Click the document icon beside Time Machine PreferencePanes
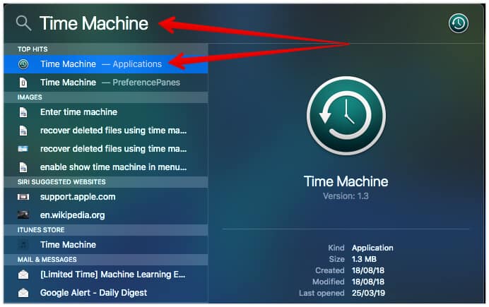The image size is (489, 307). pos(23,83)
